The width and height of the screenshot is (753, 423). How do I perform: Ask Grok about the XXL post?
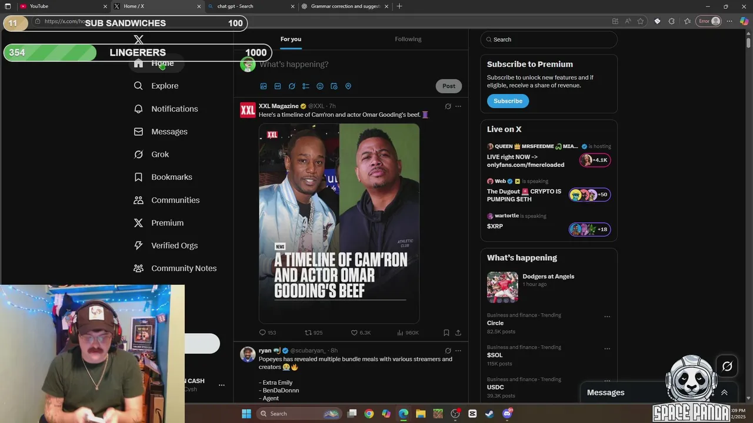click(448, 106)
